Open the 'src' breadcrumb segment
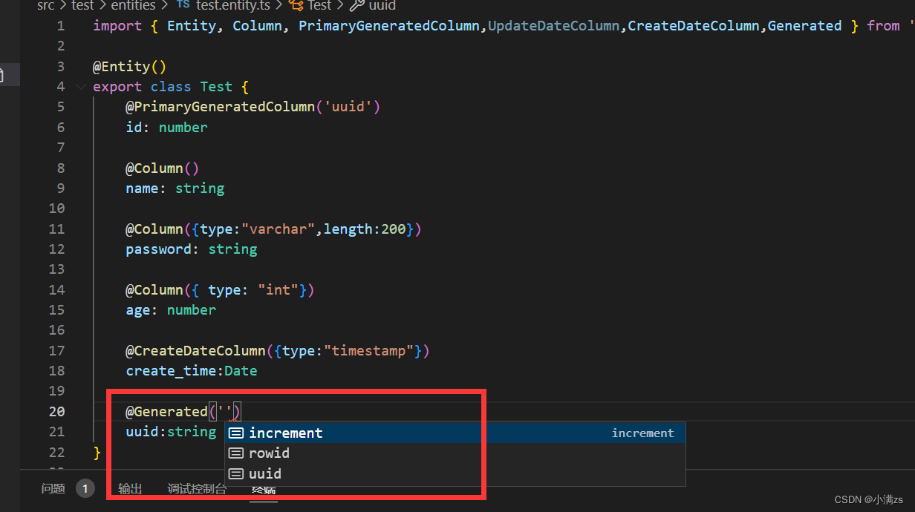 click(45, 5)
